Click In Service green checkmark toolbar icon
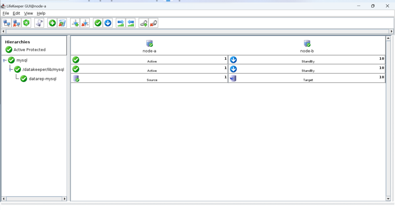This screenshot has height=210, width=395. (x=98, y=23)
